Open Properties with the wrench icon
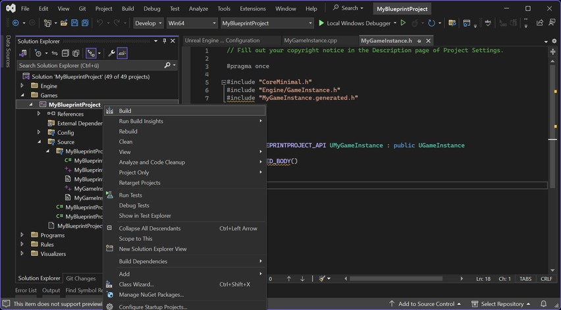 pos(112,53)
